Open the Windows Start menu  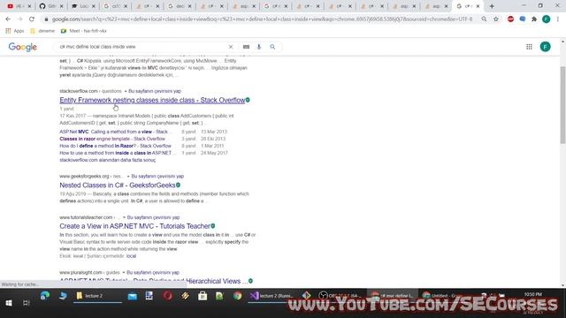click(x=9, y=303)
